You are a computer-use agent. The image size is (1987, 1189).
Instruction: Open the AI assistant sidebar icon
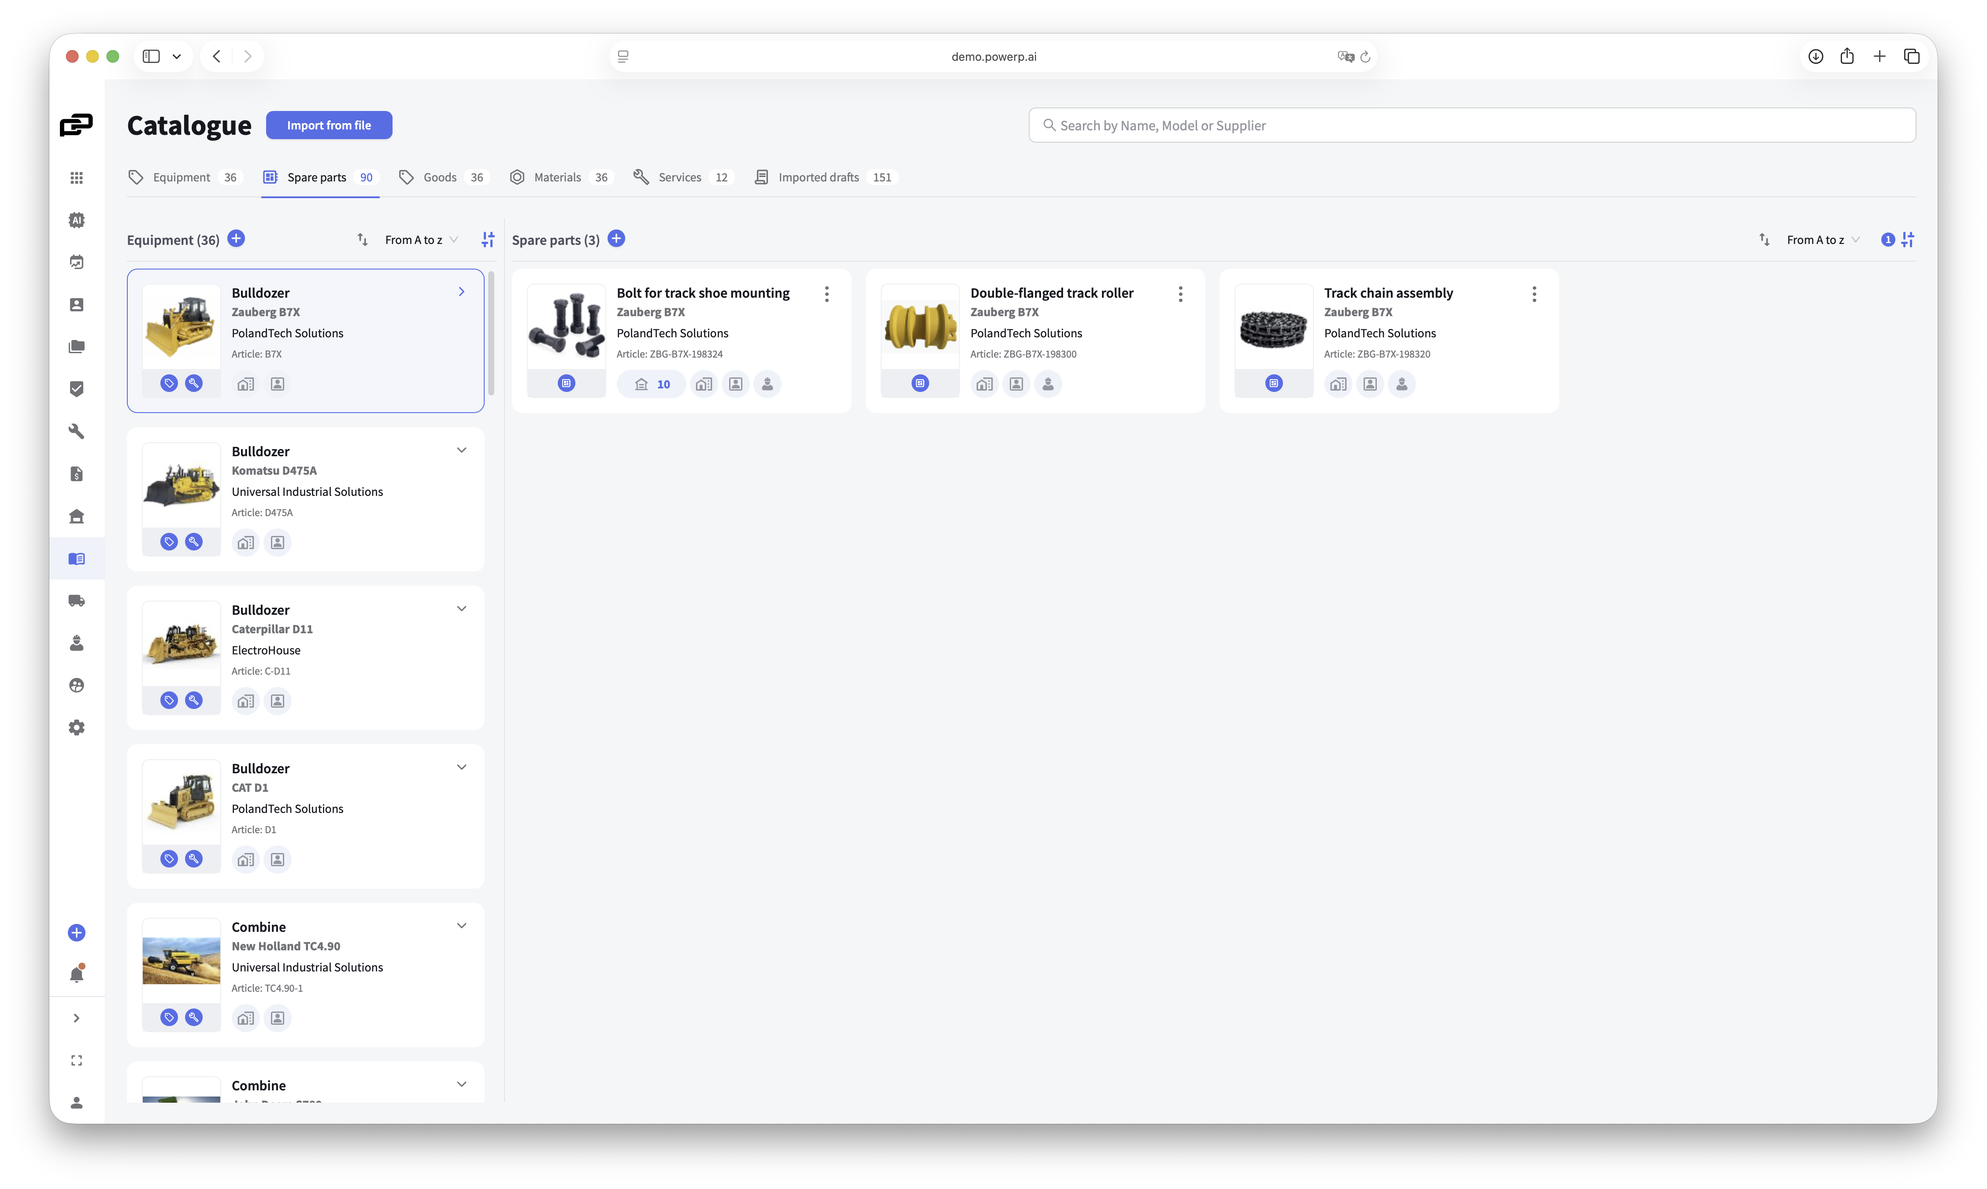pyautogui.click(x=76, y=220)
